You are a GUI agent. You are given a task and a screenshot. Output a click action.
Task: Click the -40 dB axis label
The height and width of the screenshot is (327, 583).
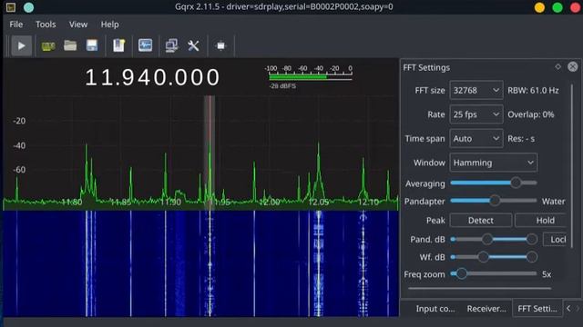[x=19, y=145]
